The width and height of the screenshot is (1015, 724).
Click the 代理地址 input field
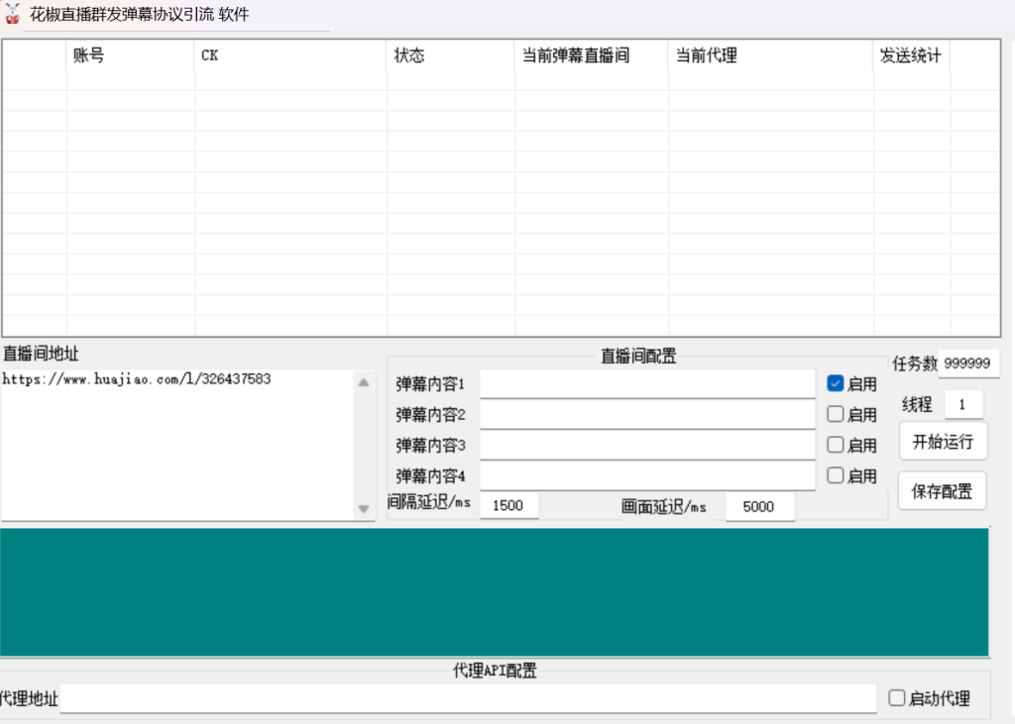468,699
